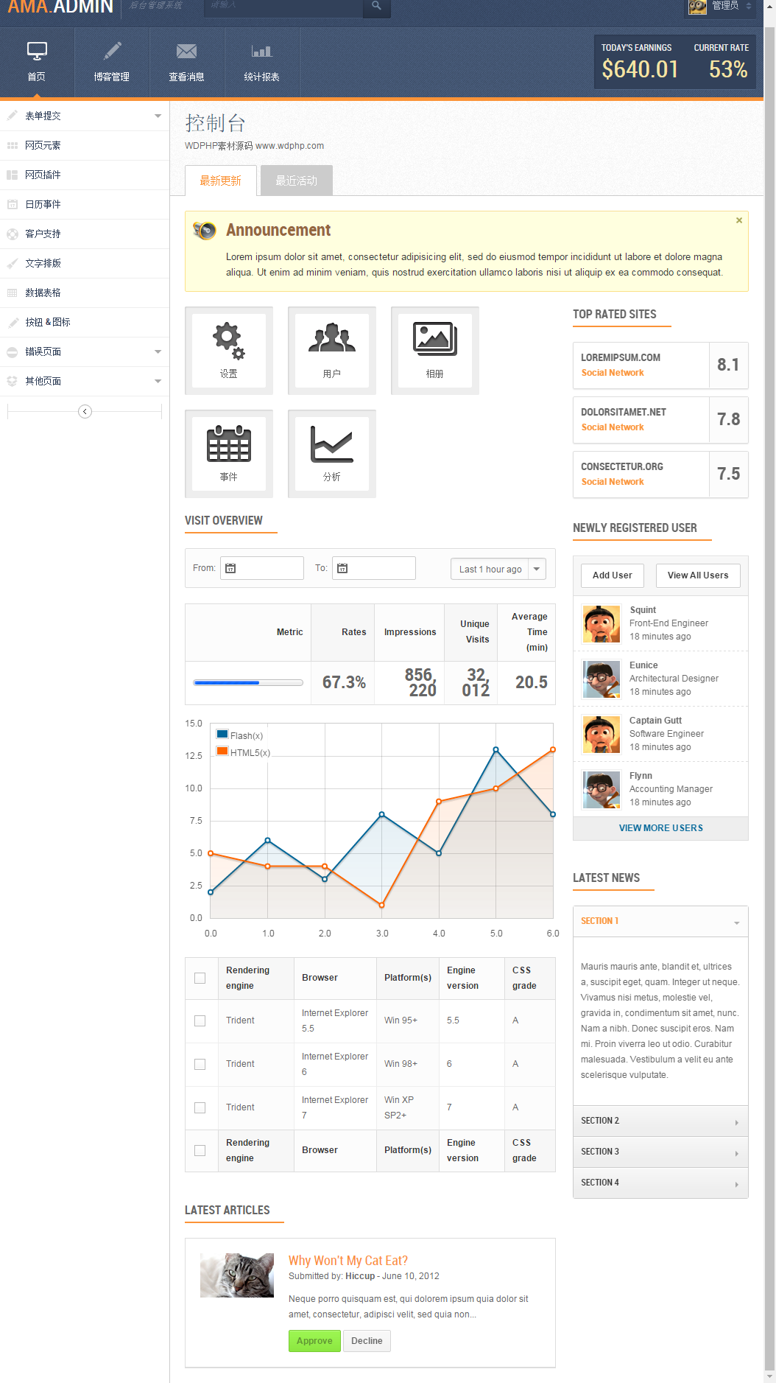
Task: Click the View All Users button
Action: 697,575
